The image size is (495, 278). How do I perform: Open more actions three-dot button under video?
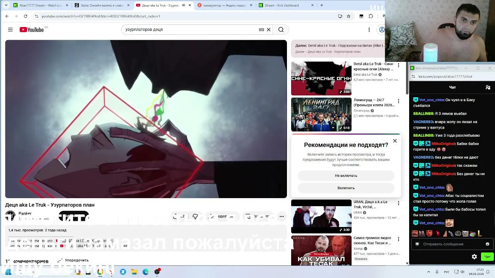tap(282, 217)
